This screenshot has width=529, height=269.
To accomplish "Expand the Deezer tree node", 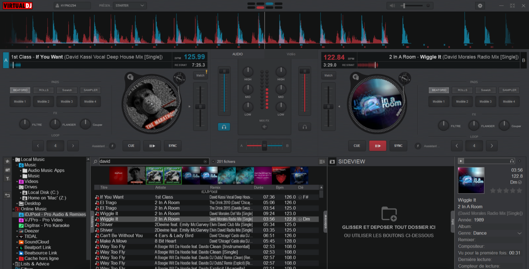I will pyautogui.click(x=17, y=231).
